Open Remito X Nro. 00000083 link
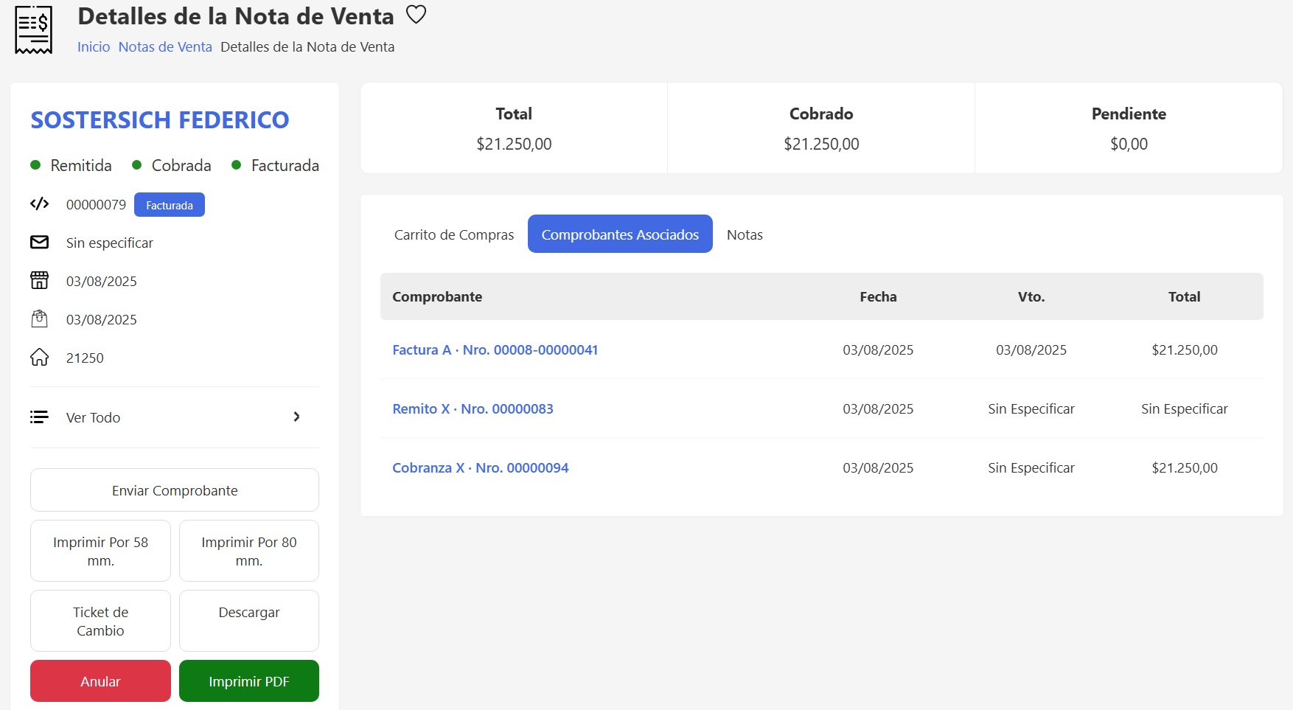The image size is (1293, 710). [x=473, y=409]
